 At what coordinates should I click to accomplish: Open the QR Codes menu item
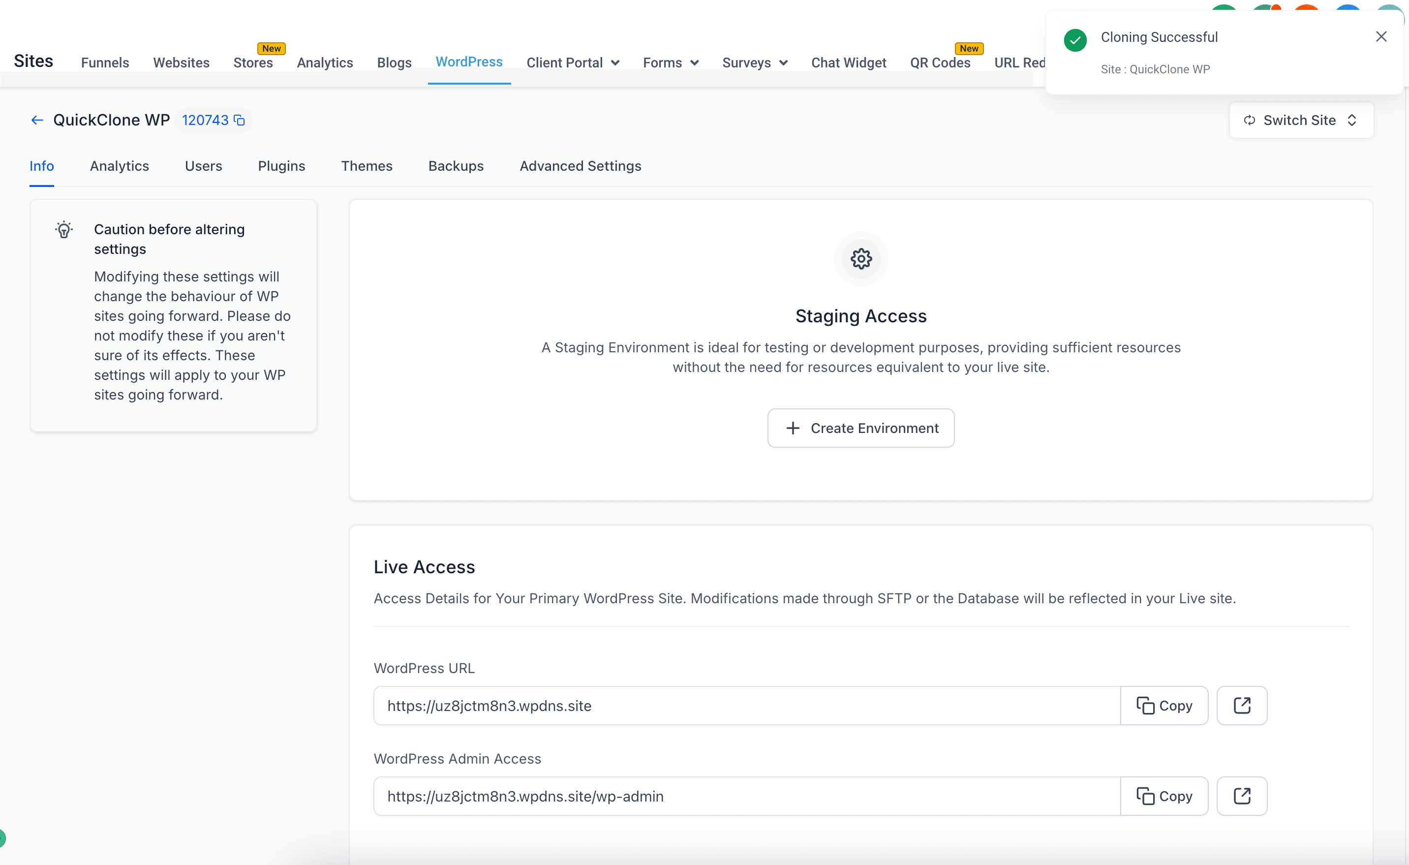click(x=940, y=62)
